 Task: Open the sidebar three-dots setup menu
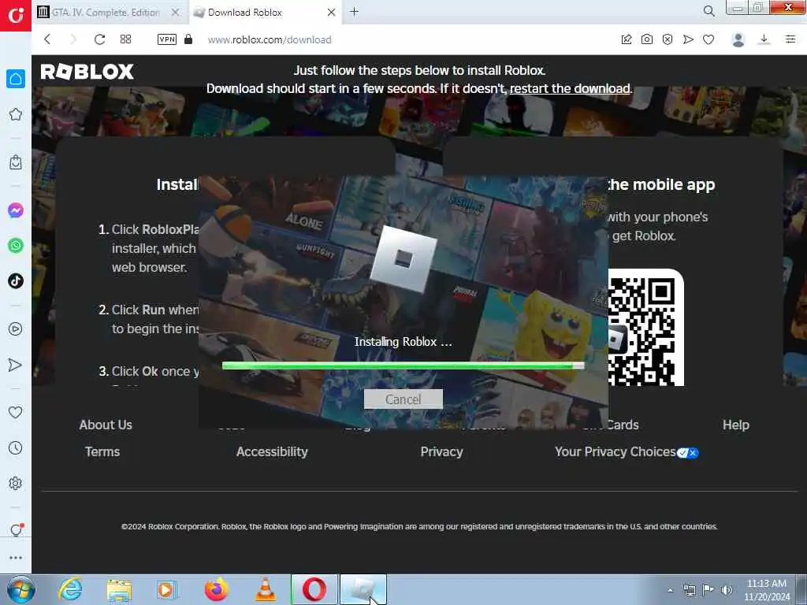click(x=16, y=558)
